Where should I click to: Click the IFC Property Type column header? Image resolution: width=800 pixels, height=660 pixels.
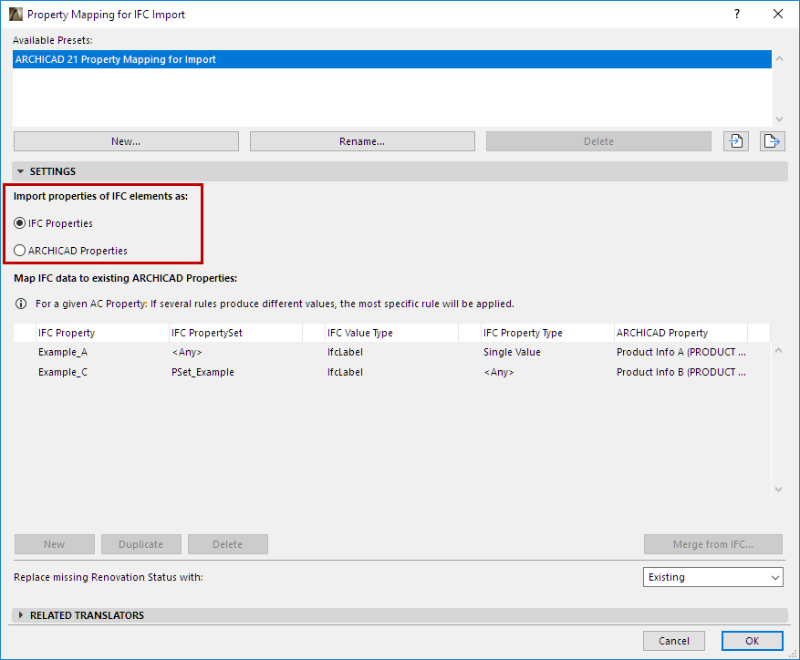pyautogui.click(x=547, y=333)
